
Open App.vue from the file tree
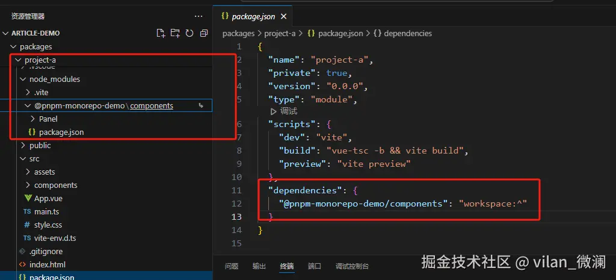point(48,198)
